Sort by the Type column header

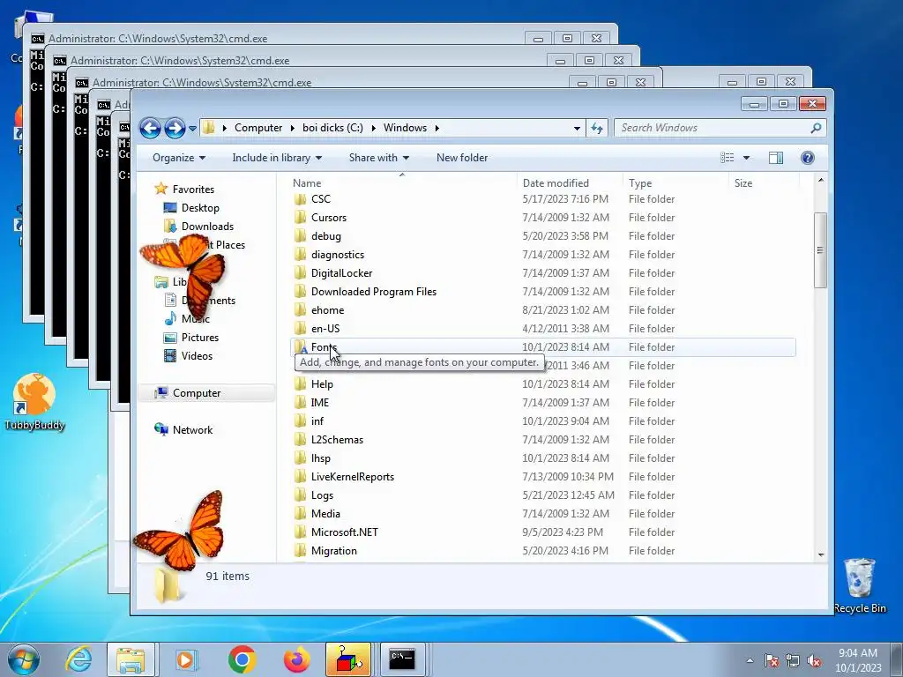click(640, 183)
